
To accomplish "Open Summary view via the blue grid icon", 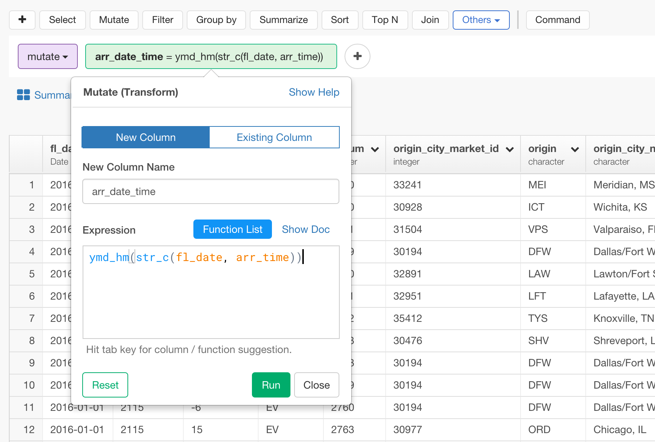I will tap(23, 95).
